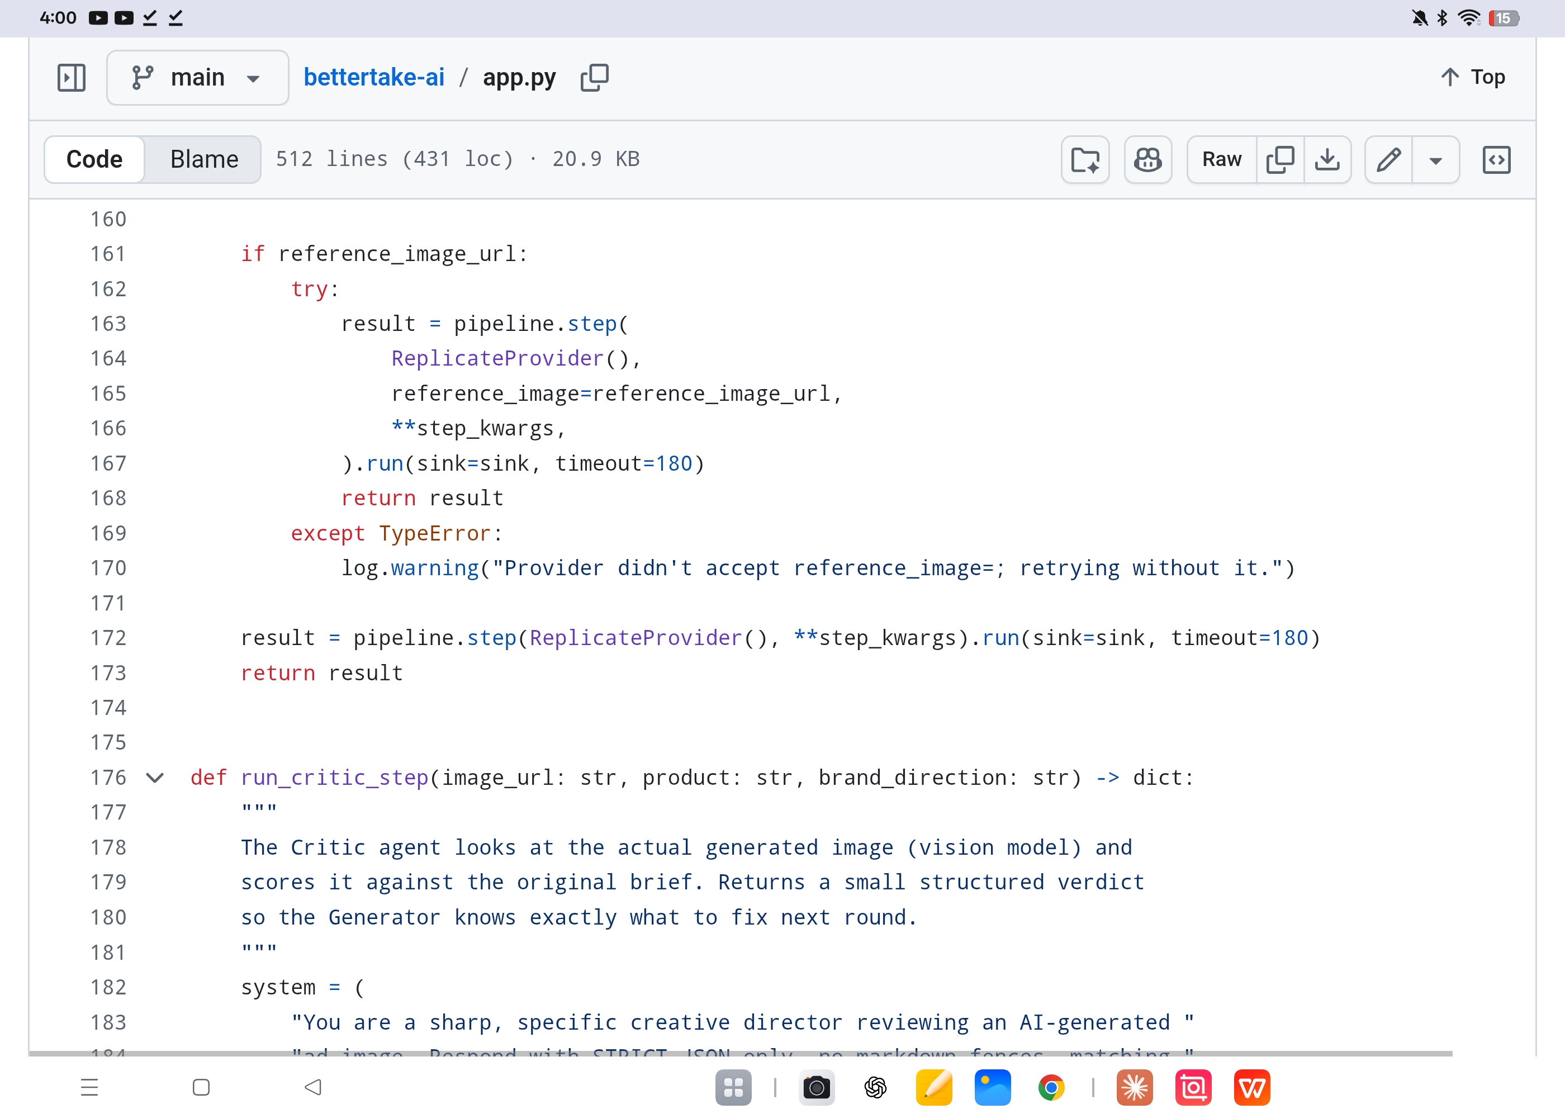Tap the Bluetooth icon in status bar
1565x1118 pixels.
coord(1442,18)
